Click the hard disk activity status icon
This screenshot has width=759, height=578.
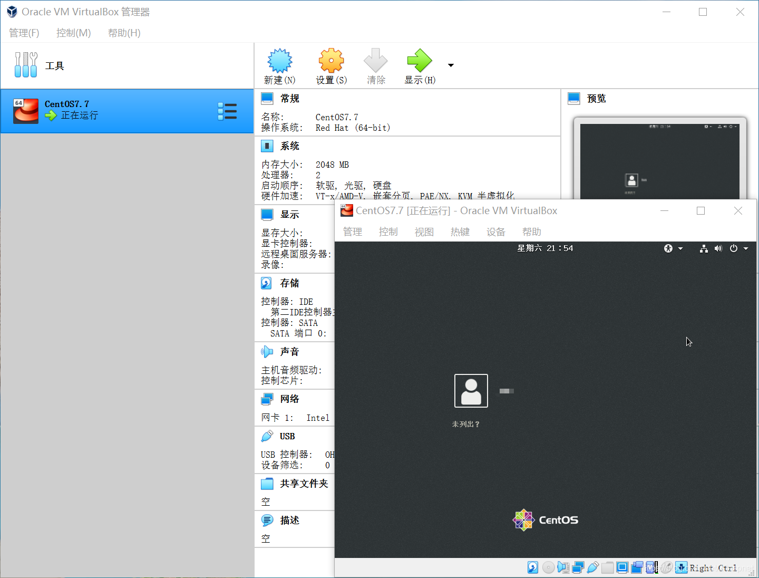[533, 567]
